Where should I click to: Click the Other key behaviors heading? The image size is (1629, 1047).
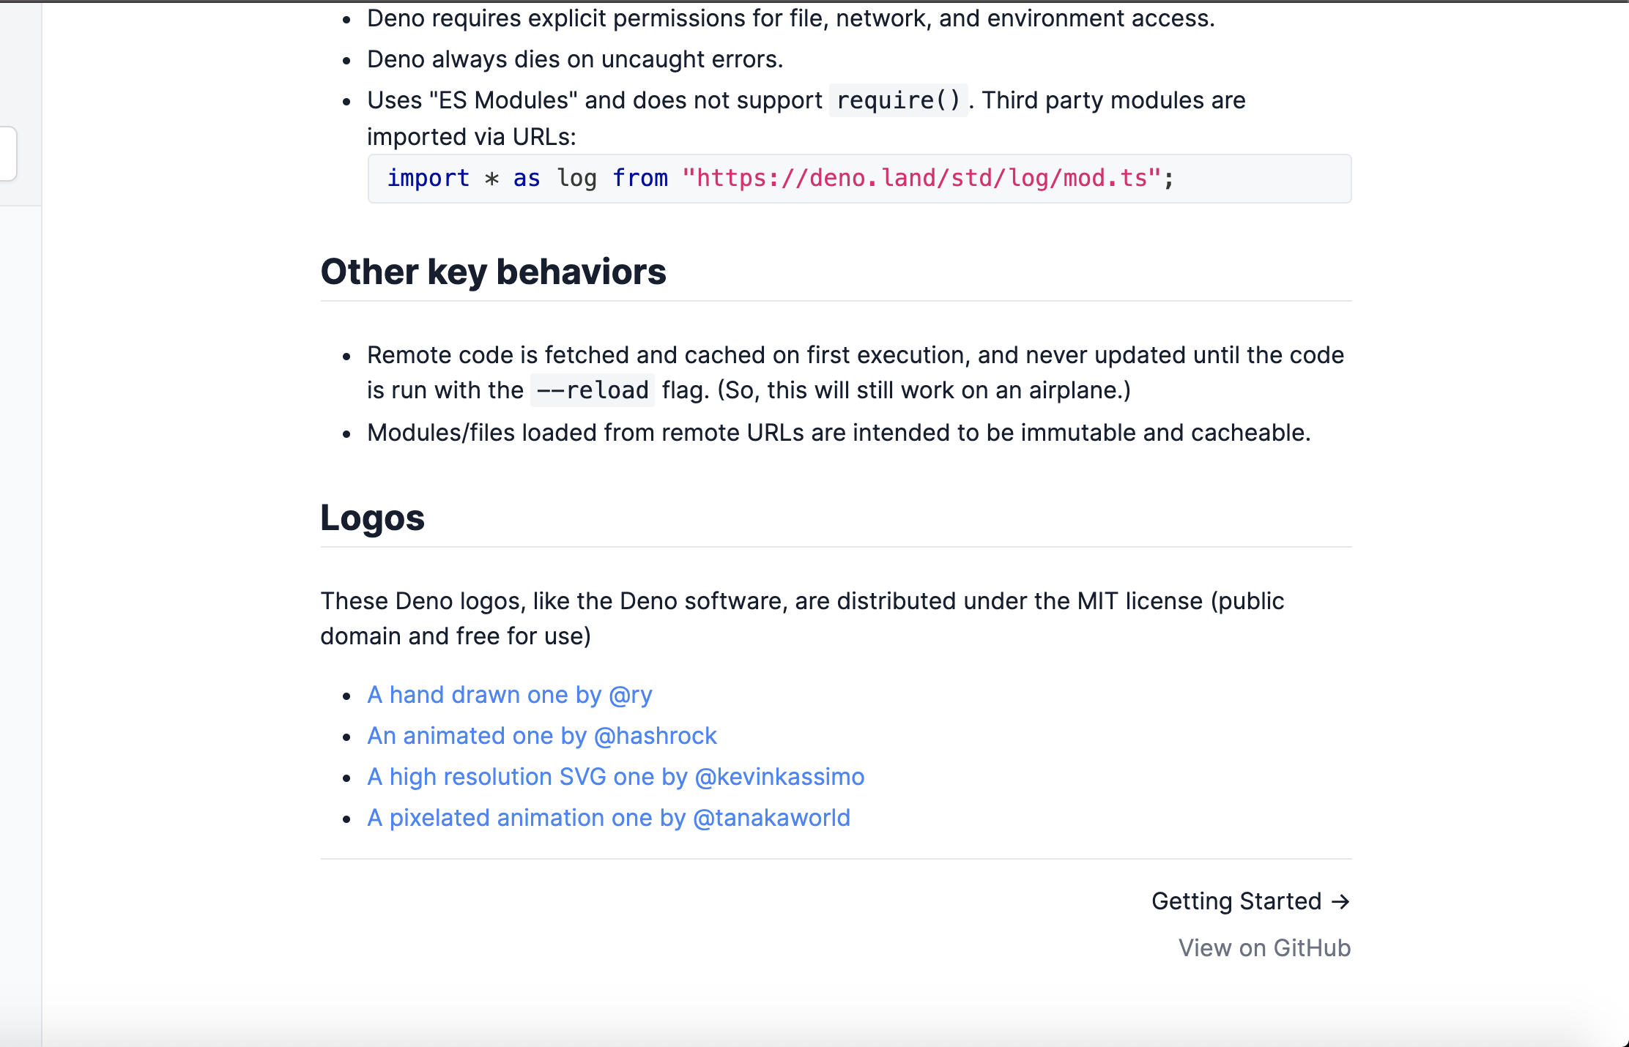(494, 272)
